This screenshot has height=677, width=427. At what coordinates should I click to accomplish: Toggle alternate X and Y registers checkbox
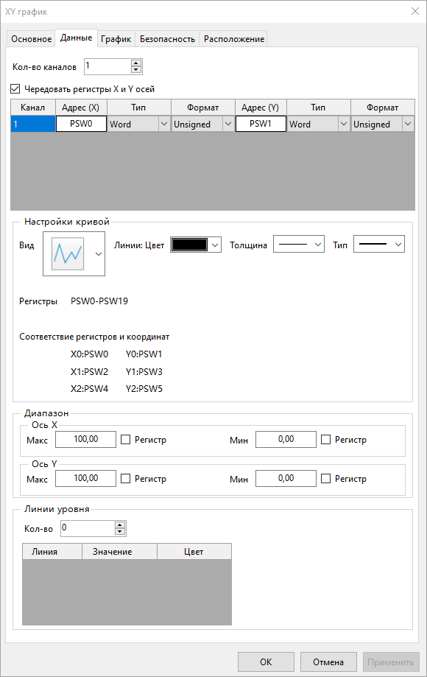[x=15, y=89]
